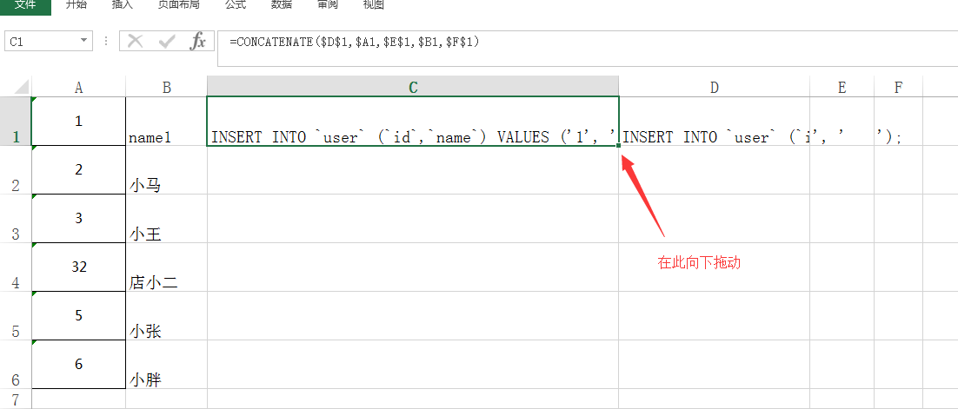Click cell B6 containing 小胖

coord(166,365)
